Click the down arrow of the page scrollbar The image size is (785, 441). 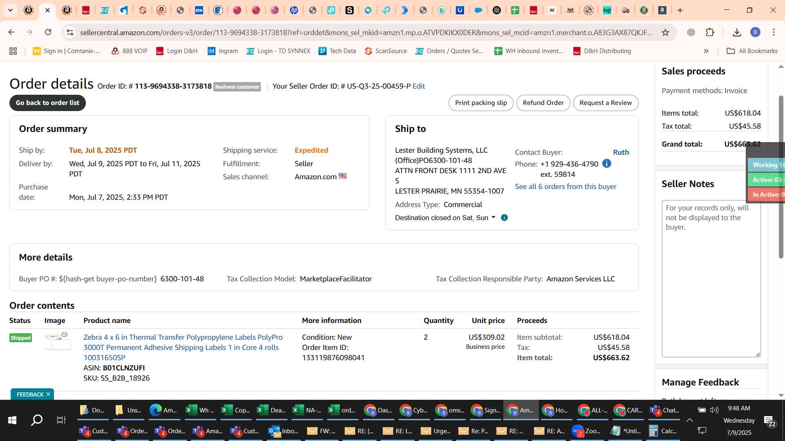[781, 395]
